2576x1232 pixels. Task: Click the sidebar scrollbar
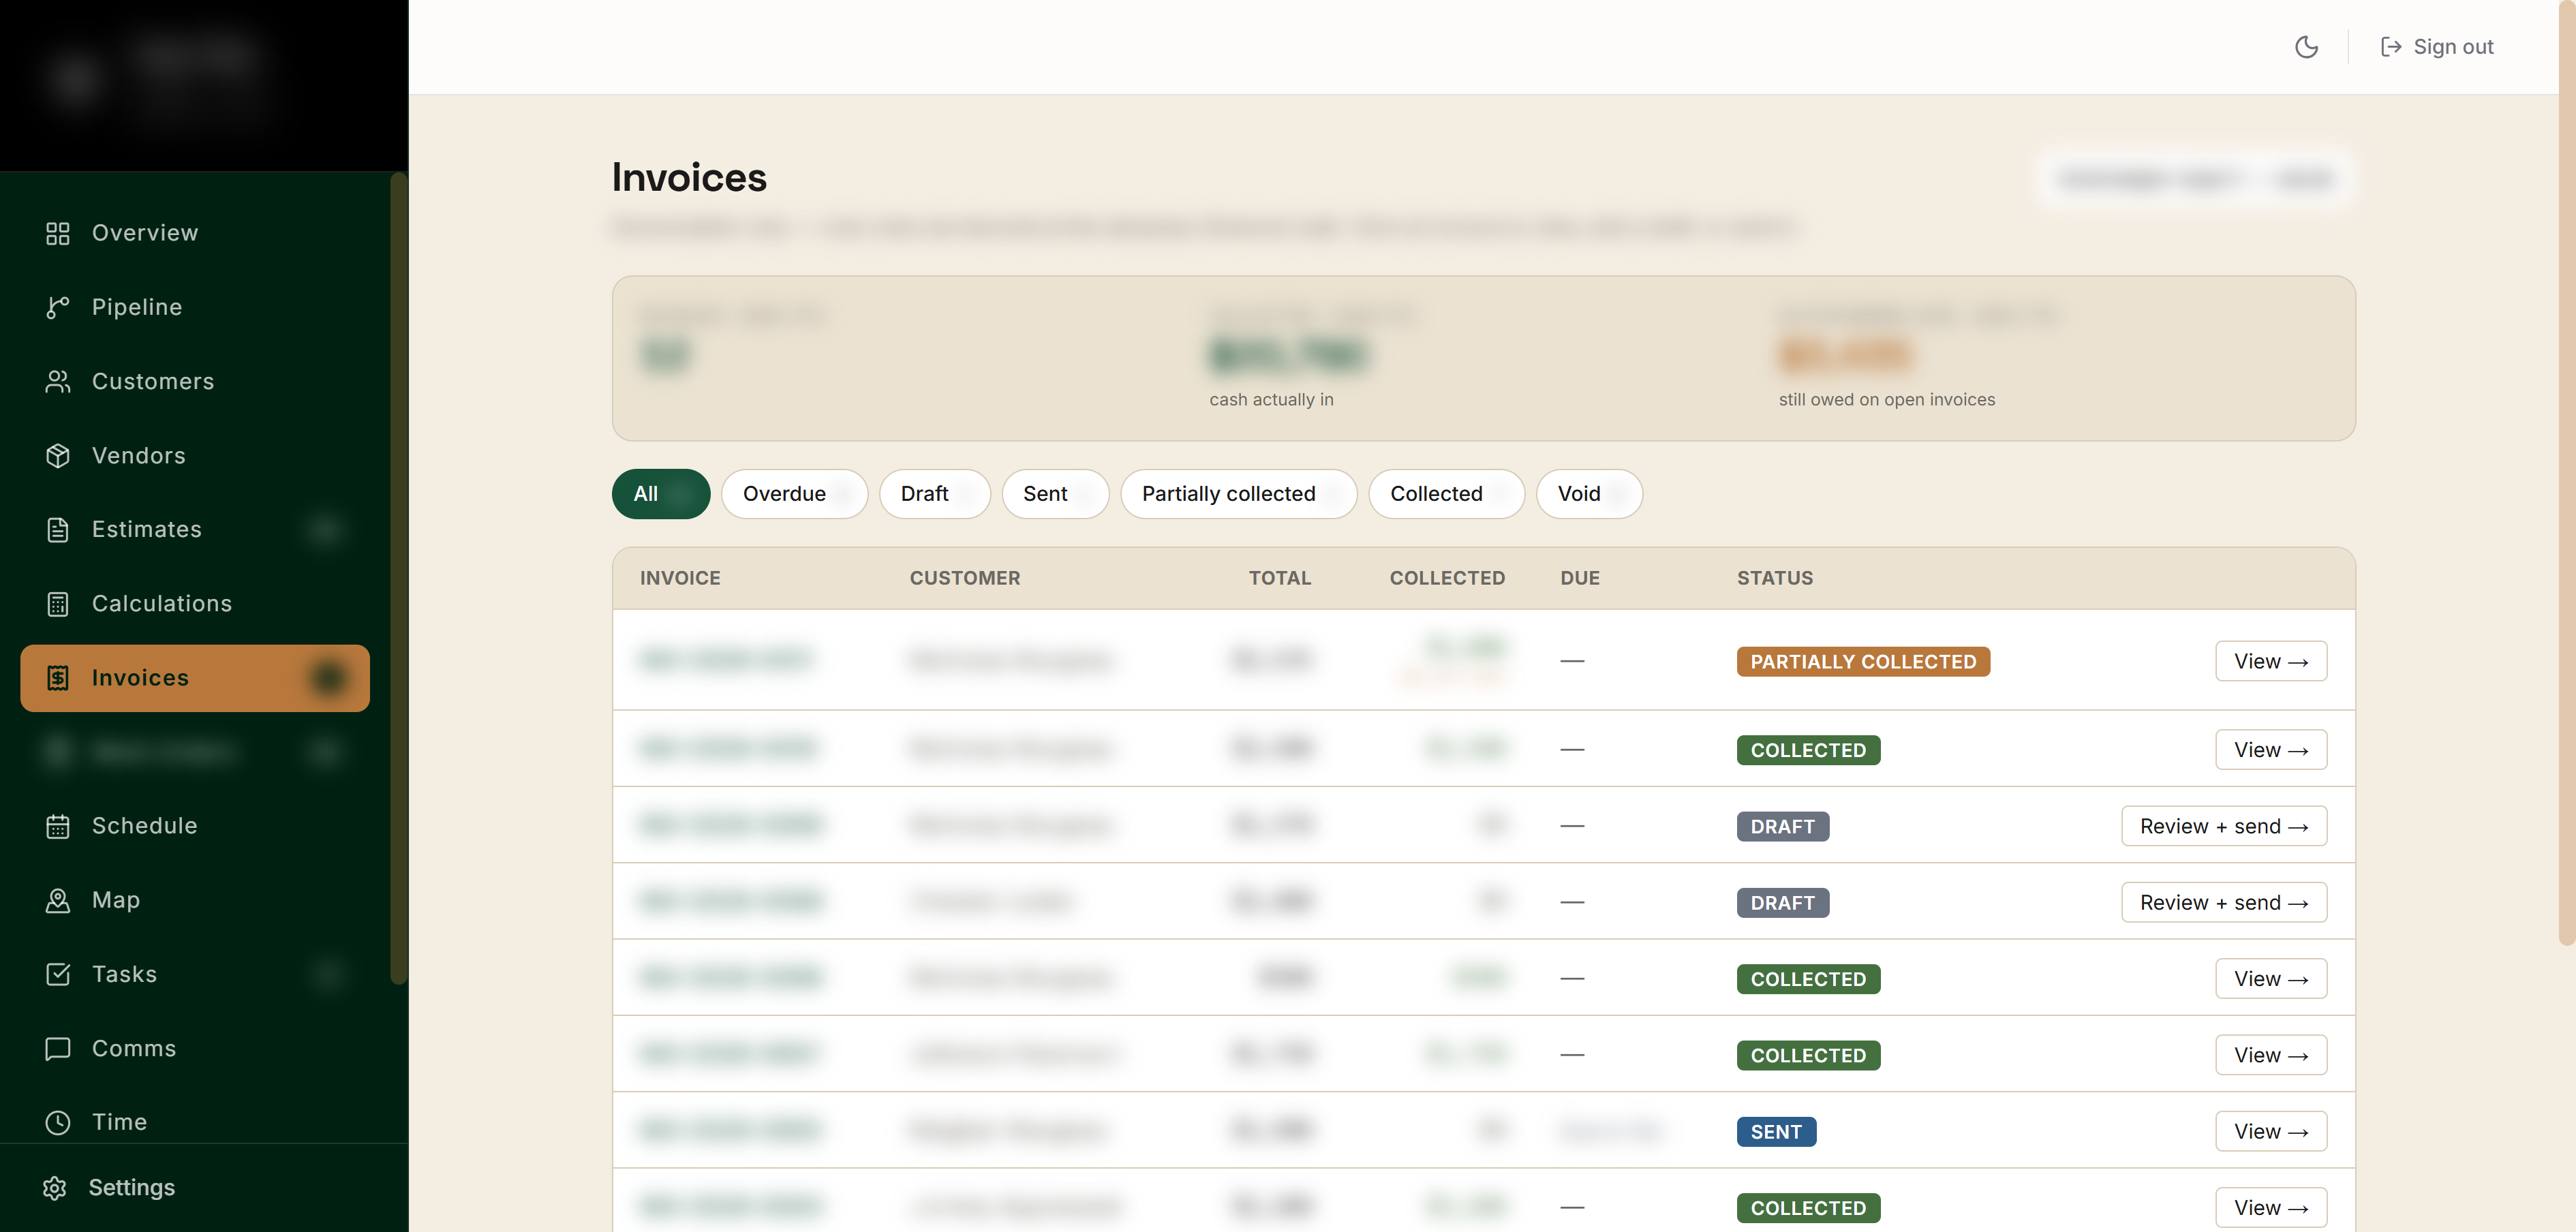point(398,578)
